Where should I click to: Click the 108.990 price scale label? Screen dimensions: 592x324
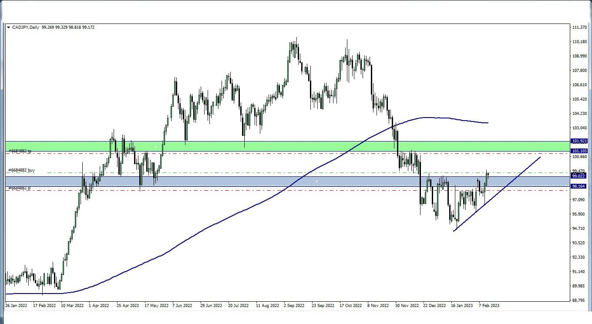click(x=580, y=56)
